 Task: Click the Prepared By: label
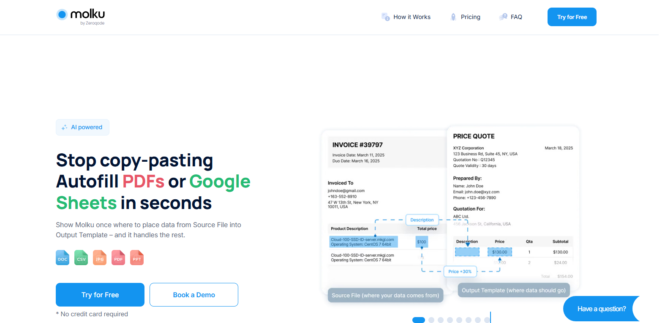[467, 178]
